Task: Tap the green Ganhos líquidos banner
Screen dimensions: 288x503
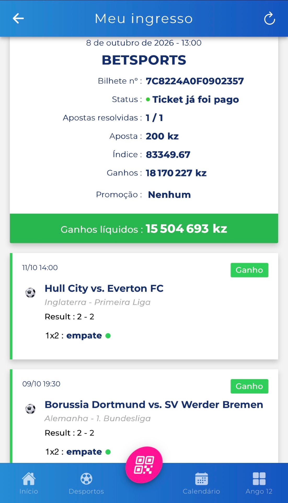Action: 144,228
